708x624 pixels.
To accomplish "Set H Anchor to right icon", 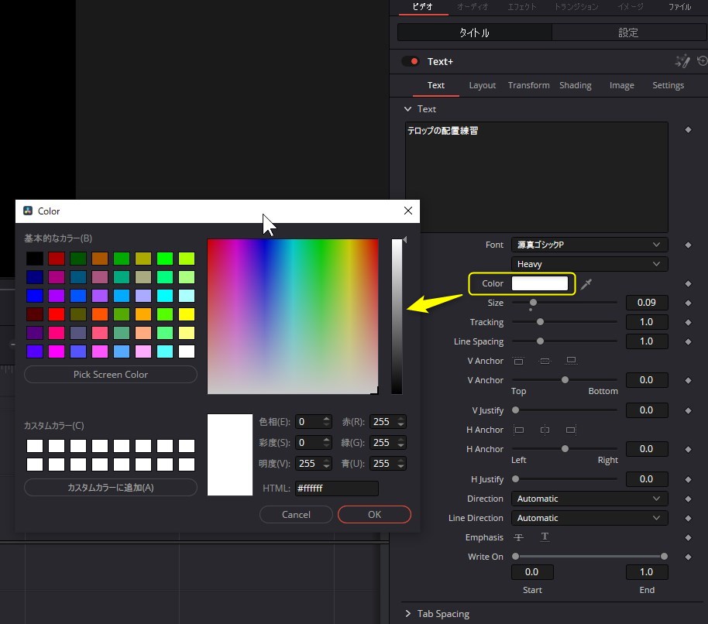I will (571, 430).
